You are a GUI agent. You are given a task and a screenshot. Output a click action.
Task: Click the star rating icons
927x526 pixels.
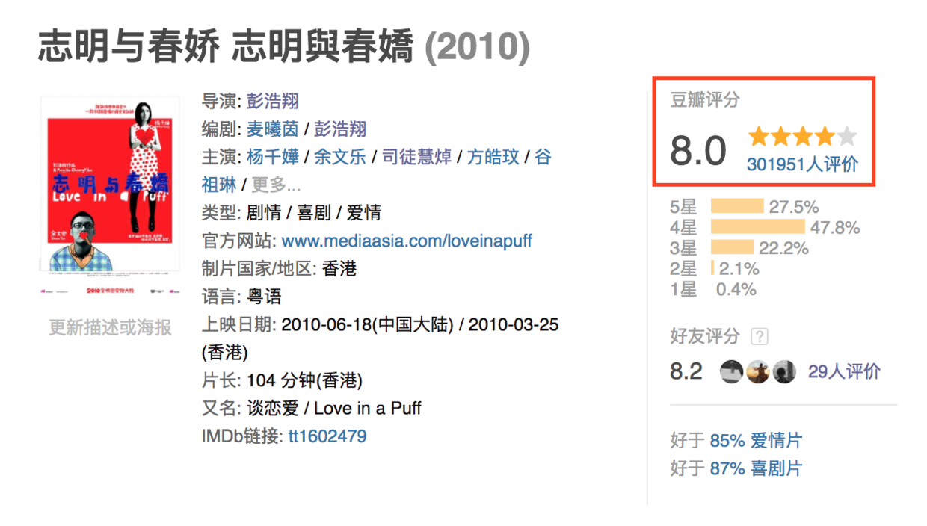[802, 137]
